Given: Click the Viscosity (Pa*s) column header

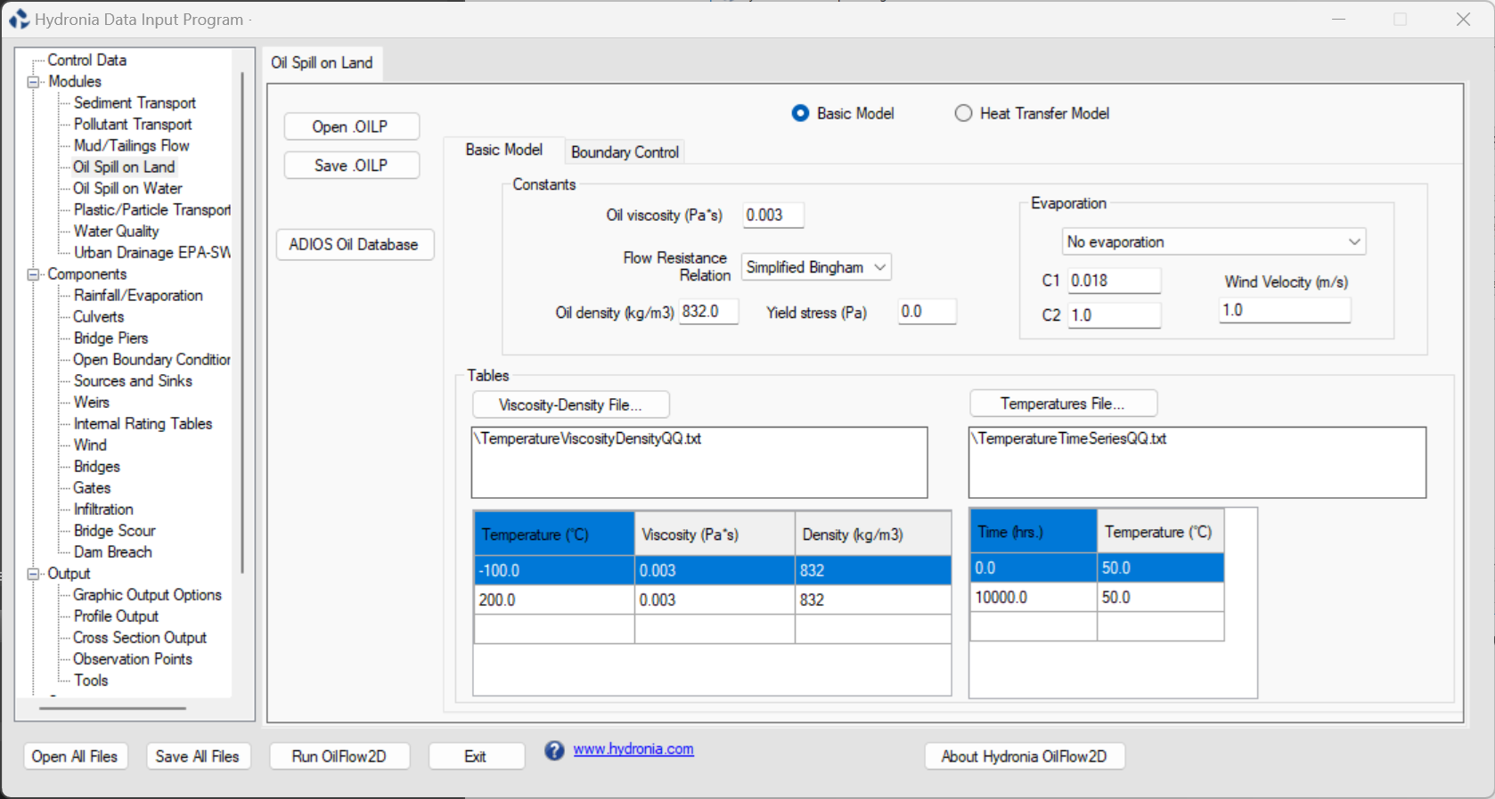Looking at the screenshot, I should point(715,534).
